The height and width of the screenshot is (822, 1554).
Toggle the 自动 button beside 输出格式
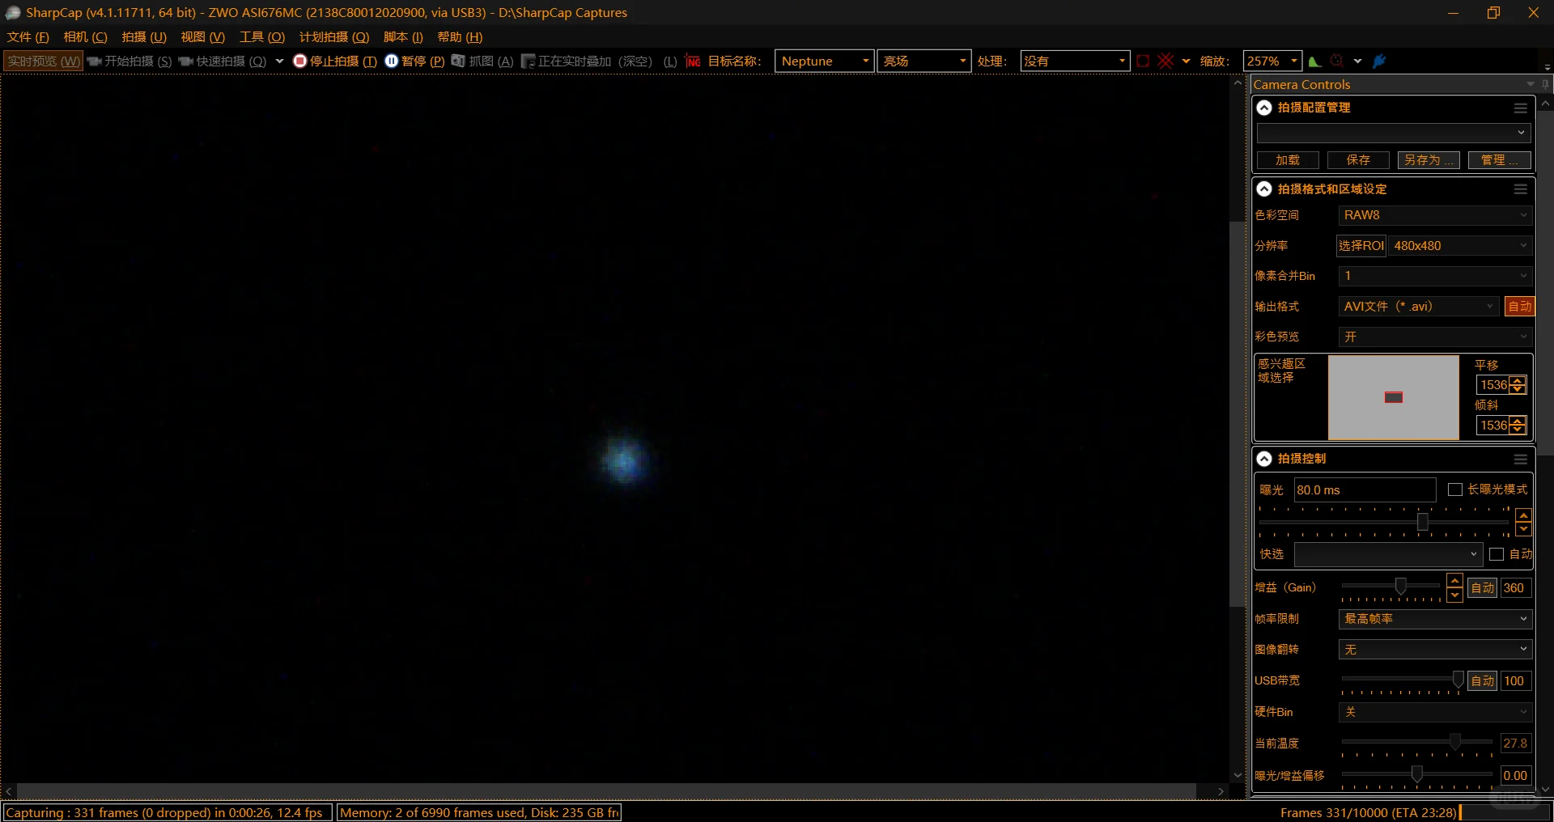click(1520, 307)
